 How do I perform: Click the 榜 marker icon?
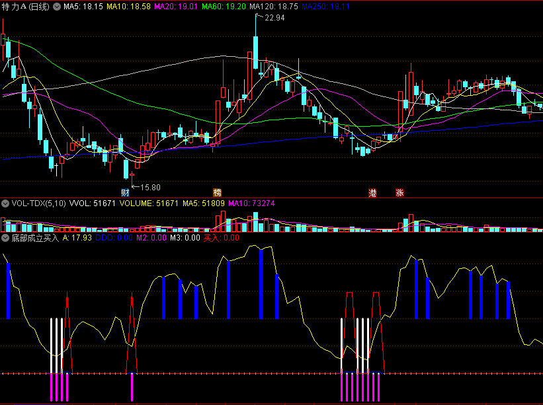click(217, 193)
